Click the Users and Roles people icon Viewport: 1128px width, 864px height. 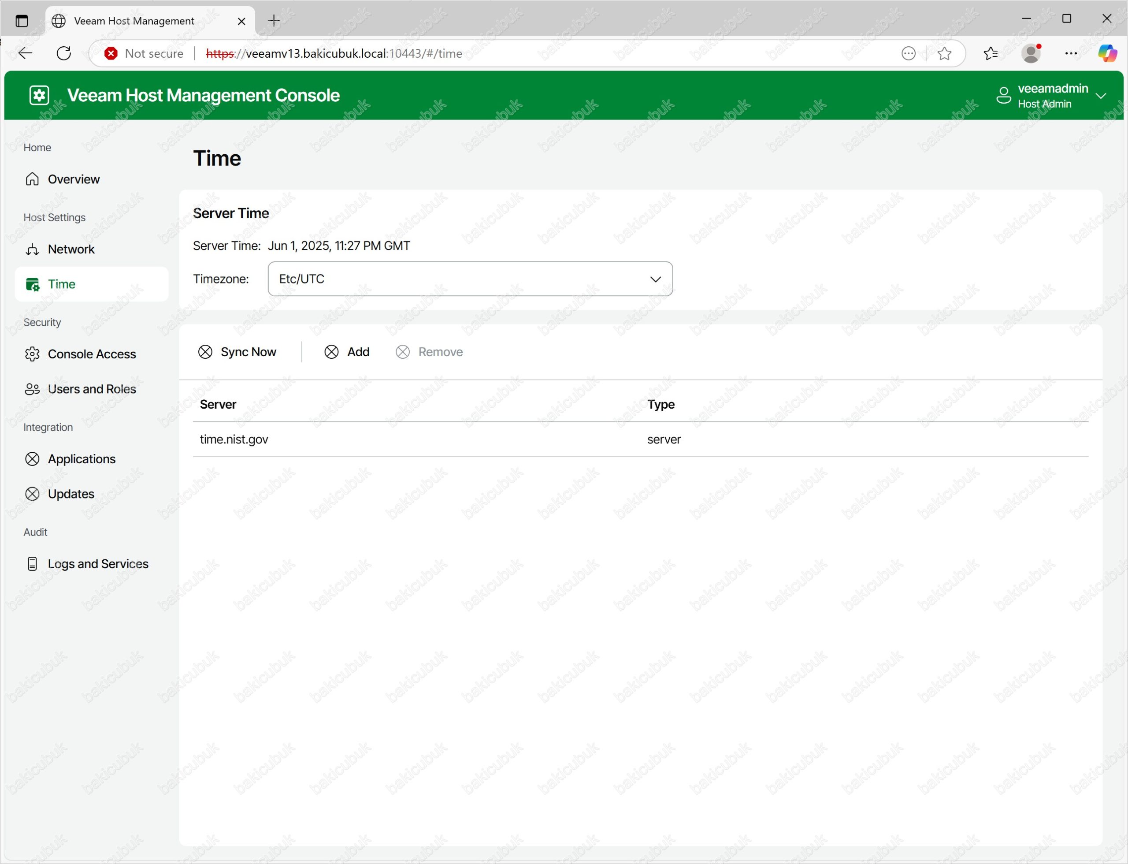(x=33, y=389)
